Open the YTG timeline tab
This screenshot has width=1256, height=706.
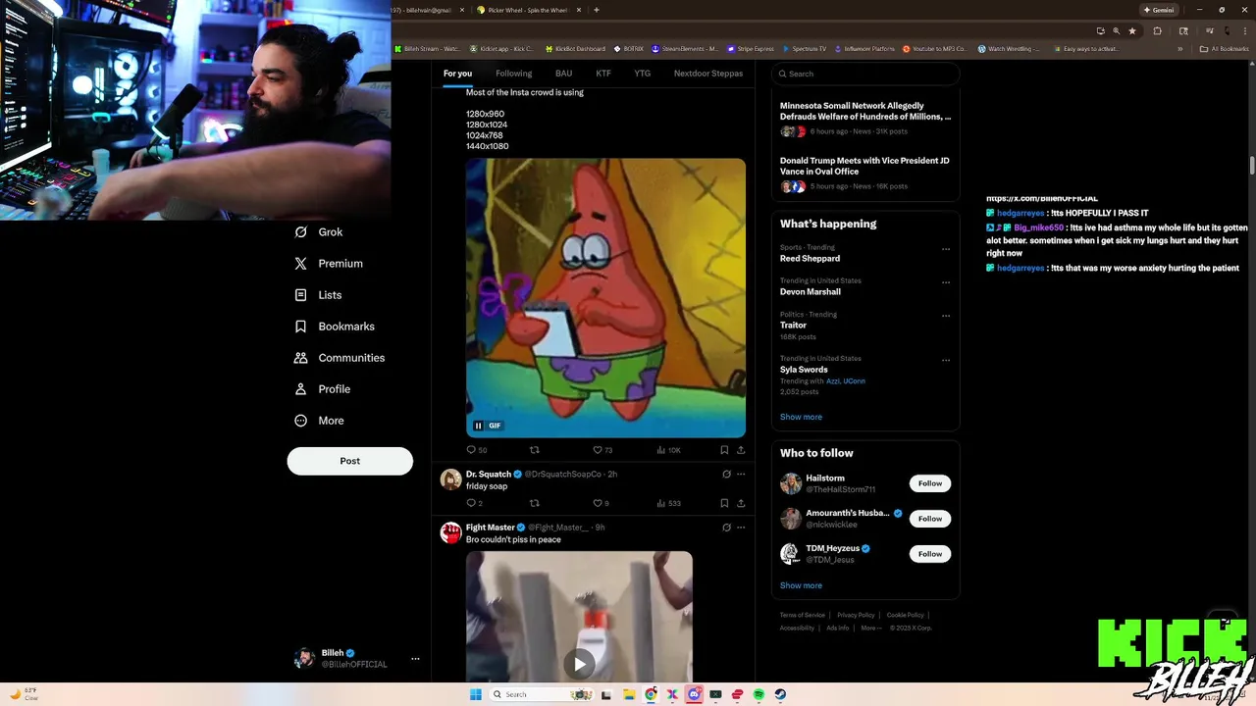(x=643, y=74)
